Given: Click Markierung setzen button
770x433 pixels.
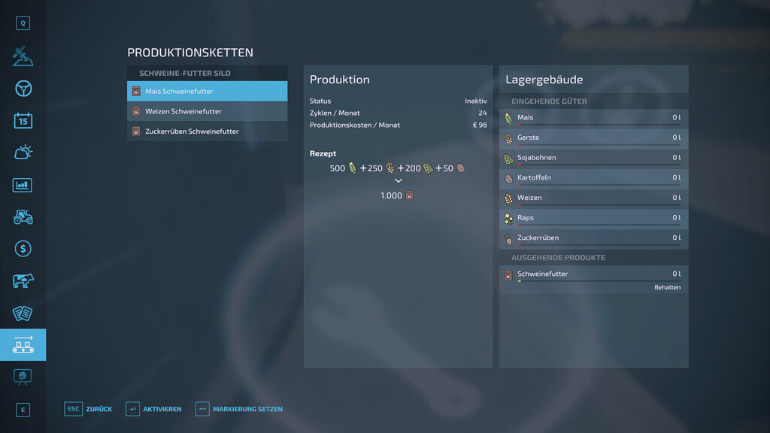Looking at the screenshot, I should [239, 409].
